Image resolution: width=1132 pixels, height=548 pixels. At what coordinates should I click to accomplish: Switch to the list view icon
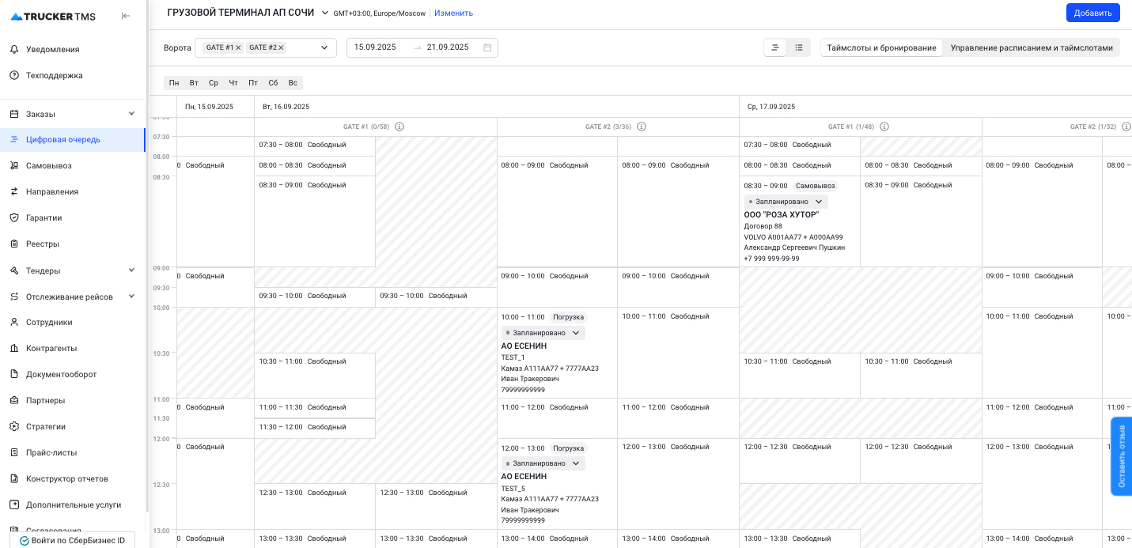tap(799, 47)
